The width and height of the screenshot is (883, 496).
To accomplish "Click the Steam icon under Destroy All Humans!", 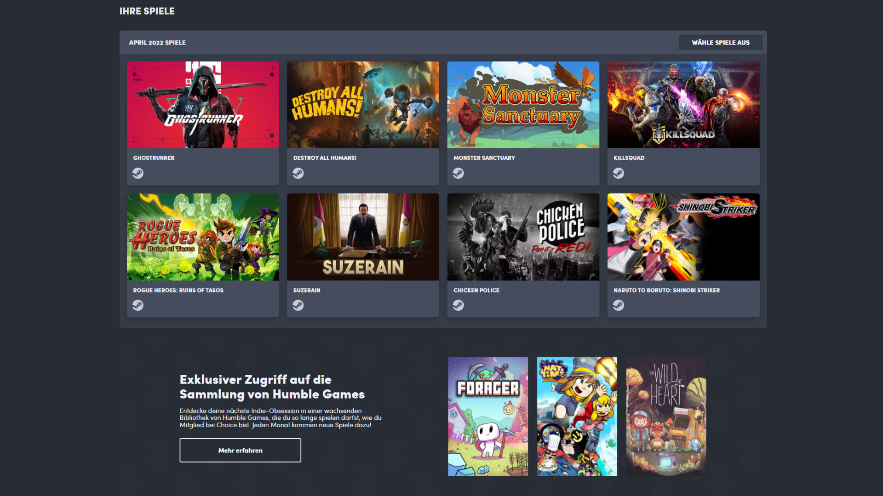I will [x=298, y=173].
